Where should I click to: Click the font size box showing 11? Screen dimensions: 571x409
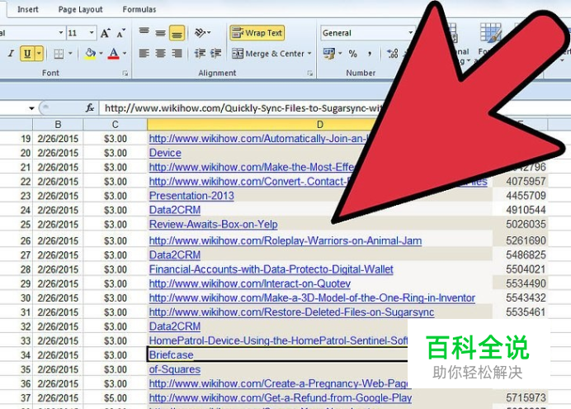coord(78,33)
